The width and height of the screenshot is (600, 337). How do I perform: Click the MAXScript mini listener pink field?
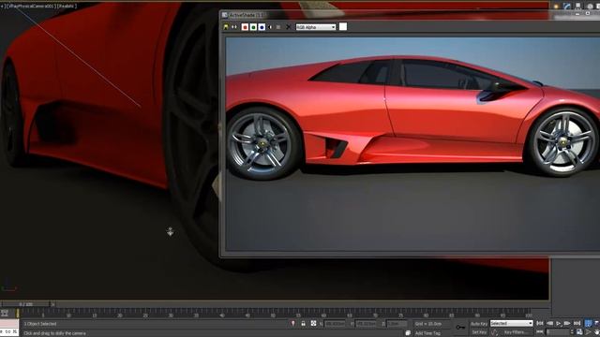(9, 324)
